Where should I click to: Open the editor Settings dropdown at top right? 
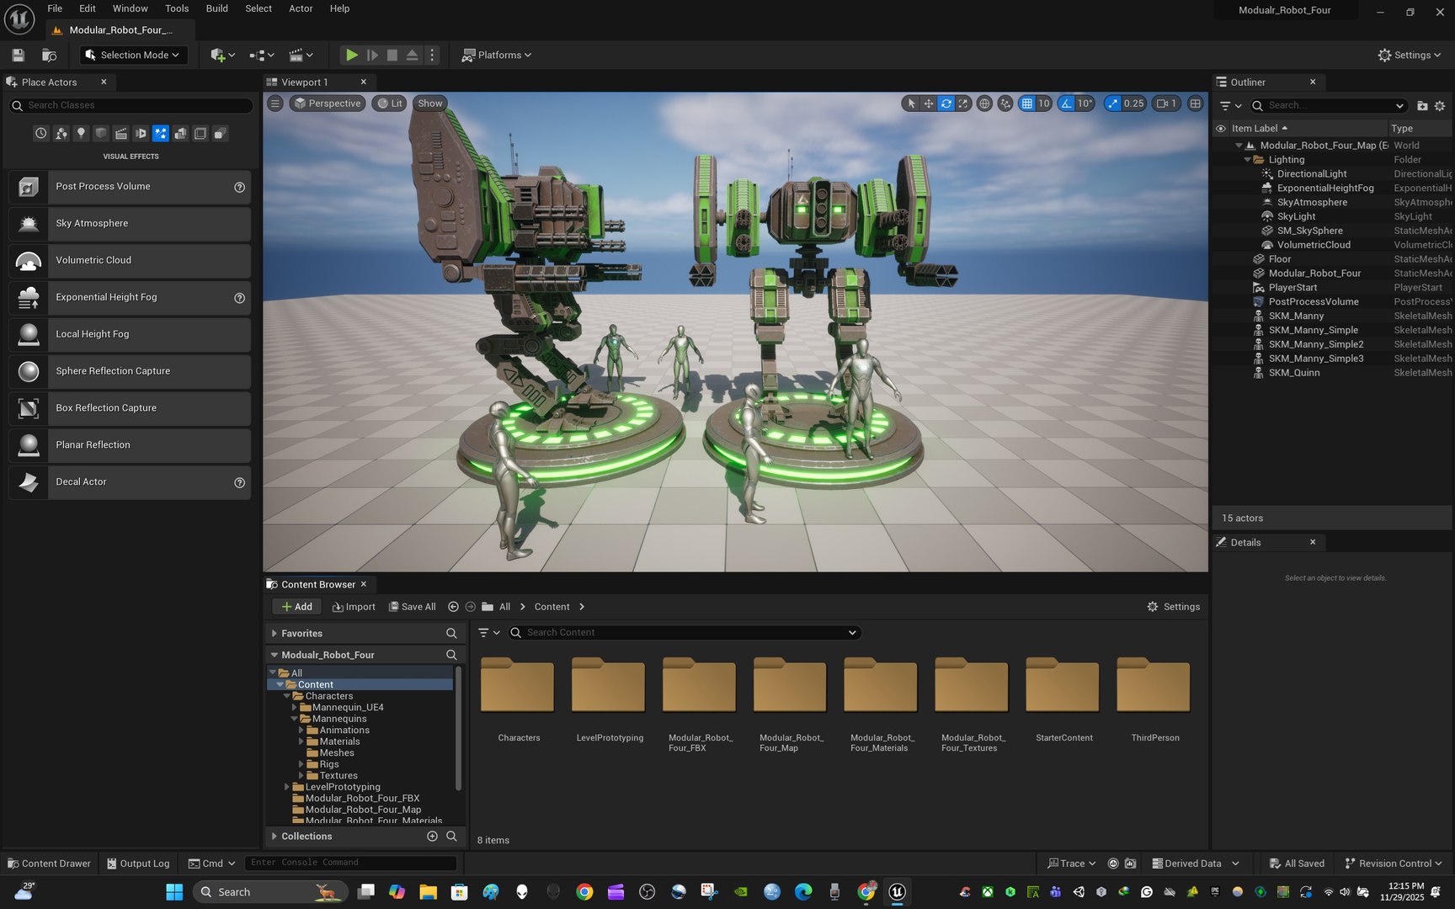click(x=1409, y=55)
